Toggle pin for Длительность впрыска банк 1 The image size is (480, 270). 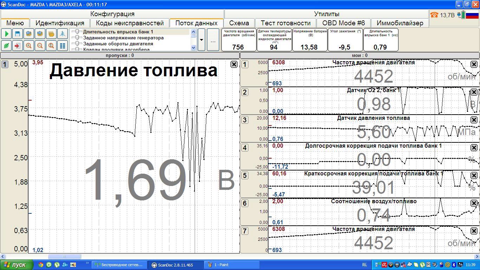tap(77, 32)
